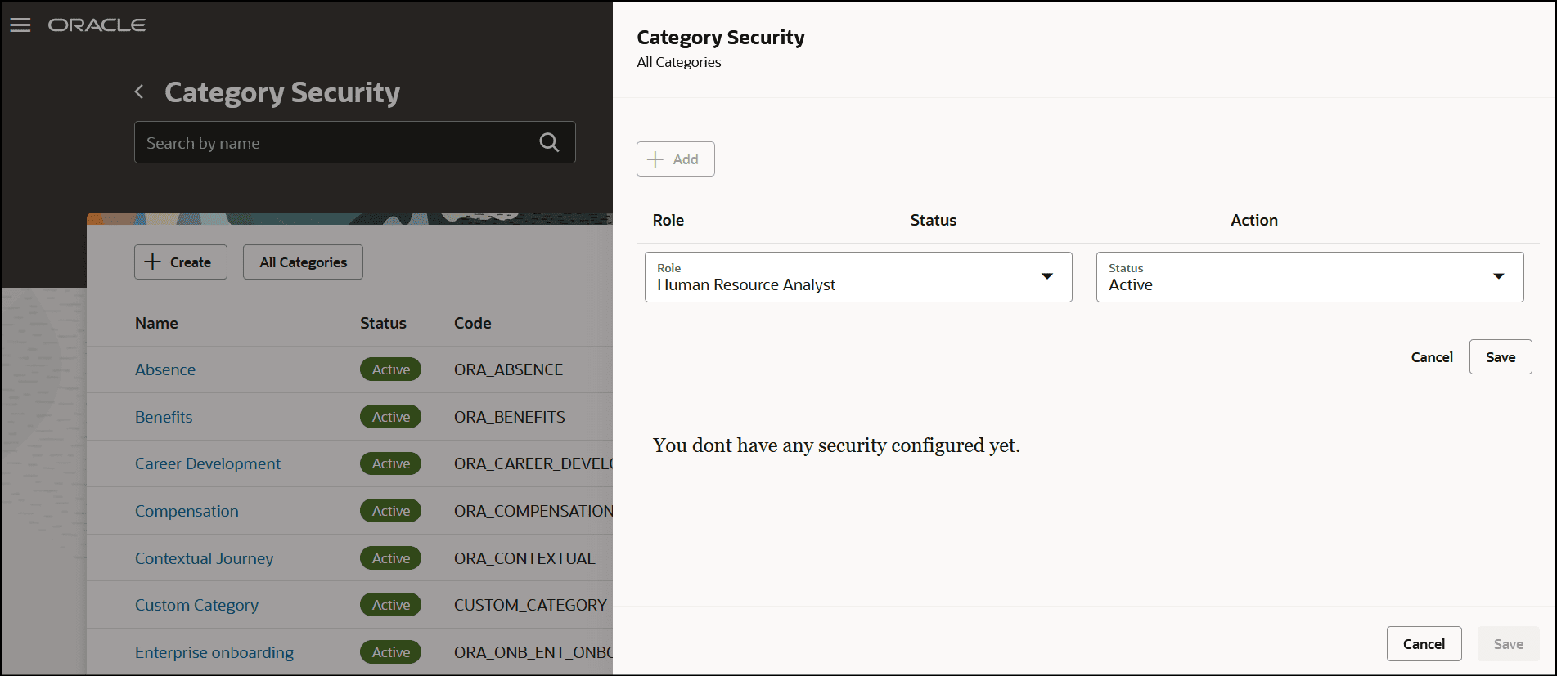Go back using the left chevron arrow
This screenshot has height=676, width=1557.
(140, 92)
